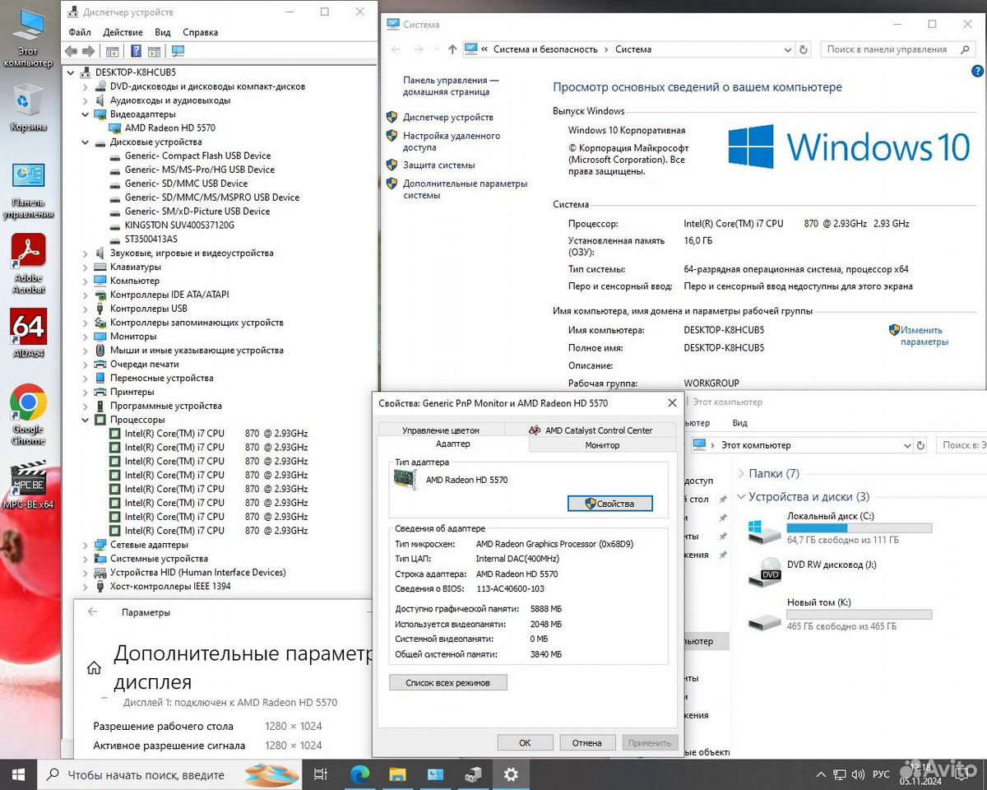
Task: Click Back arrow in Device Manager toolbar
Action: [x=71, y=51]
